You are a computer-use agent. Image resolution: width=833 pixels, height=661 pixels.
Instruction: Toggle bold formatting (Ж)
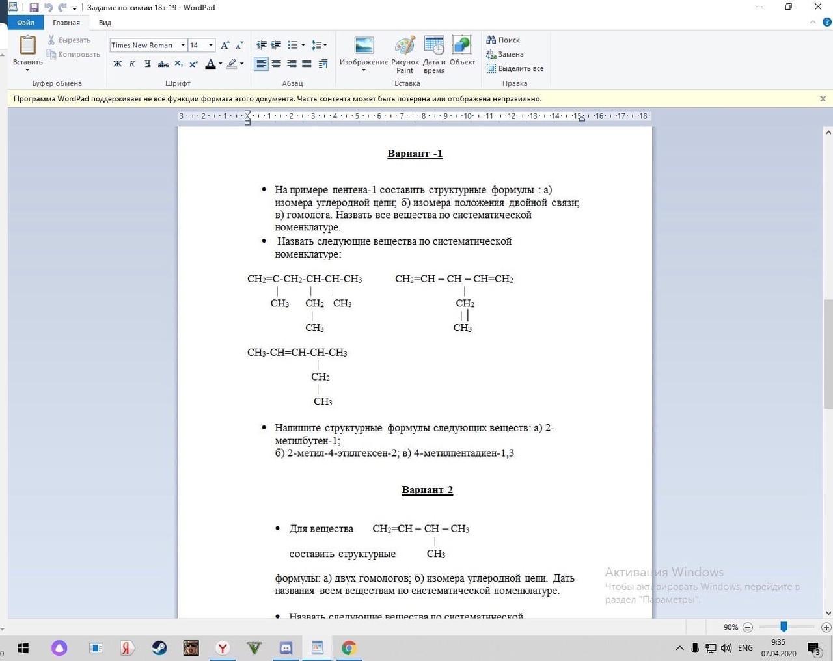(x=118, y=64)
